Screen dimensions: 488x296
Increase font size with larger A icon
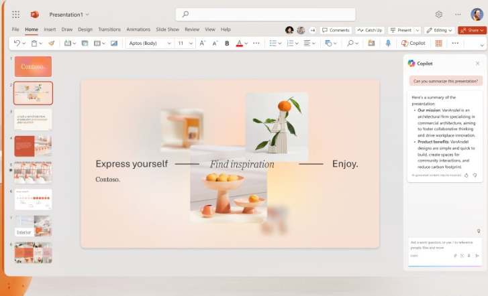[x=202, y=43]
